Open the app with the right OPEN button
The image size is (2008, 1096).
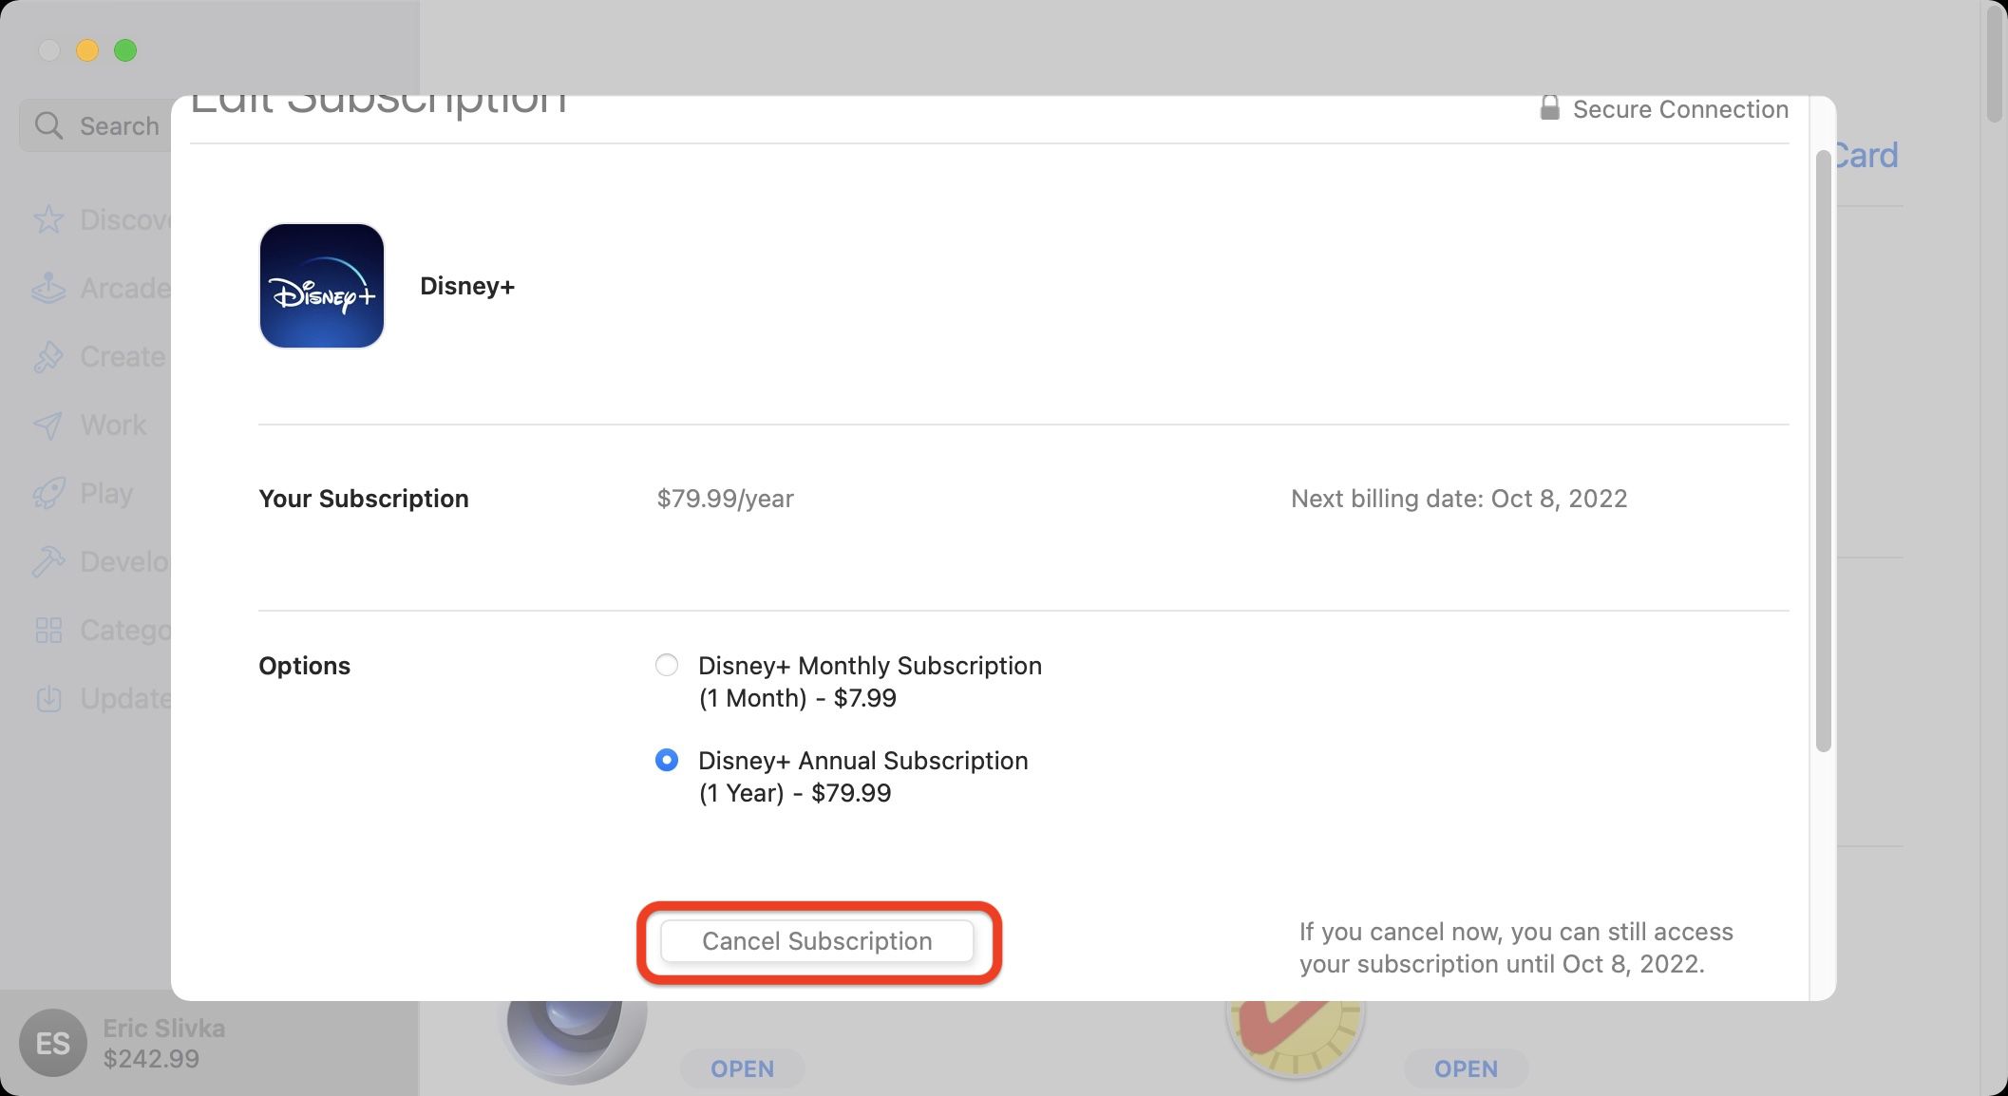point(1466,1069)
